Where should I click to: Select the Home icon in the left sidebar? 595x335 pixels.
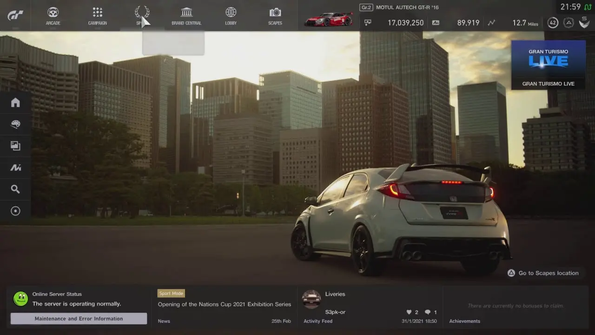pos(15,102)
